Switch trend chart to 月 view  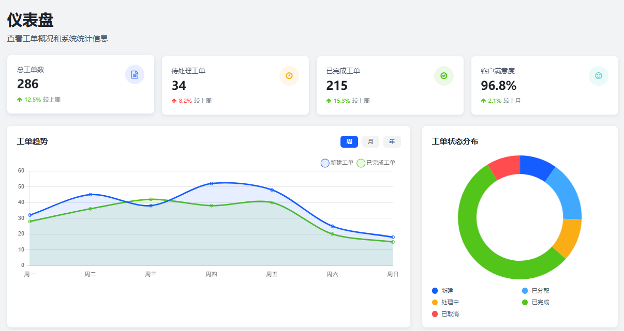click(370, 141)
